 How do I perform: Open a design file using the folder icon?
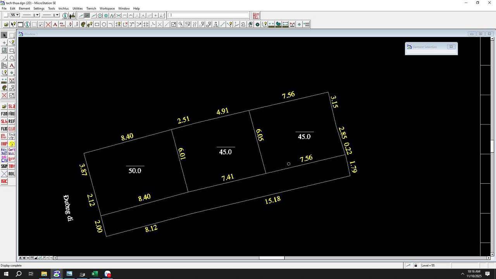(x=6, y=24)
